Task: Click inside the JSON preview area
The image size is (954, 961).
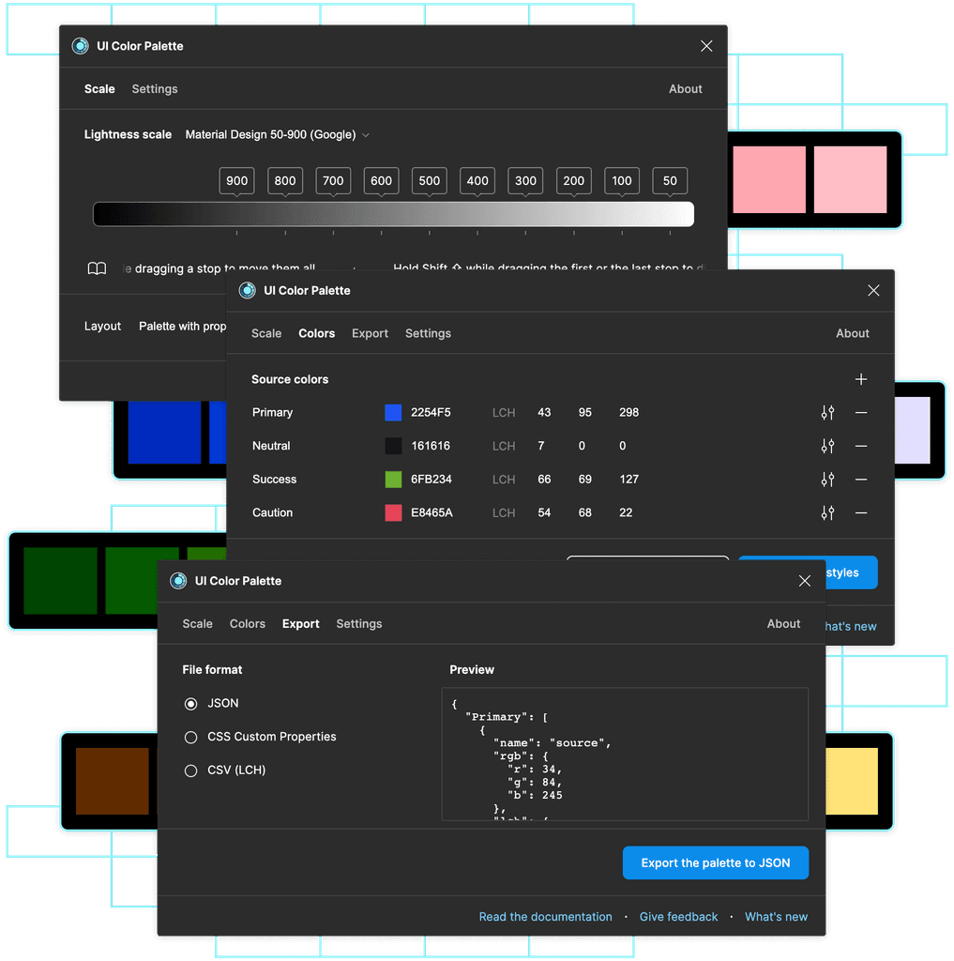Action: click(624, 755)
